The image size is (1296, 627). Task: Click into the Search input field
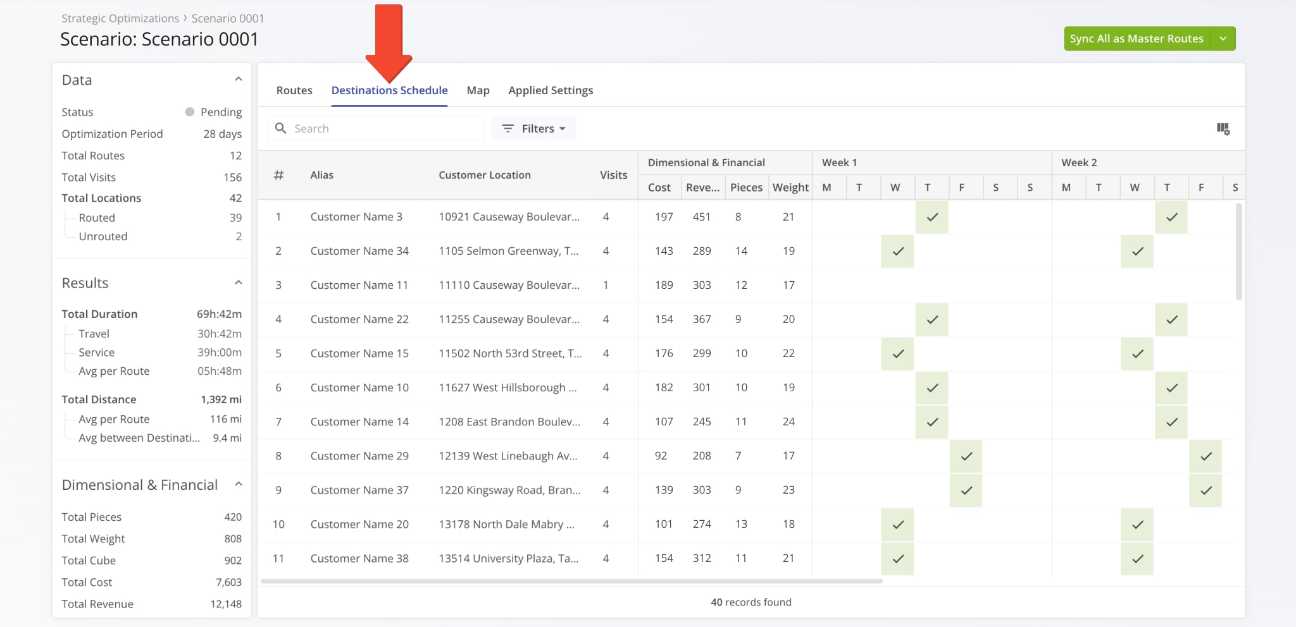pyautogui.click(x=386, y=128)
